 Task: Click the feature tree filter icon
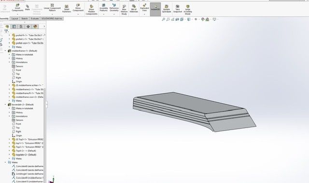pos(6,31)
